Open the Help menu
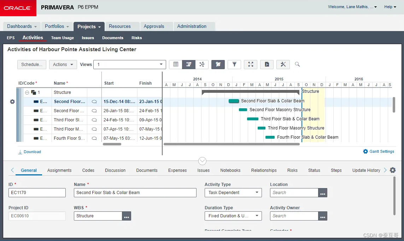This screenshot has height=241, width=404. coord(390,7)
